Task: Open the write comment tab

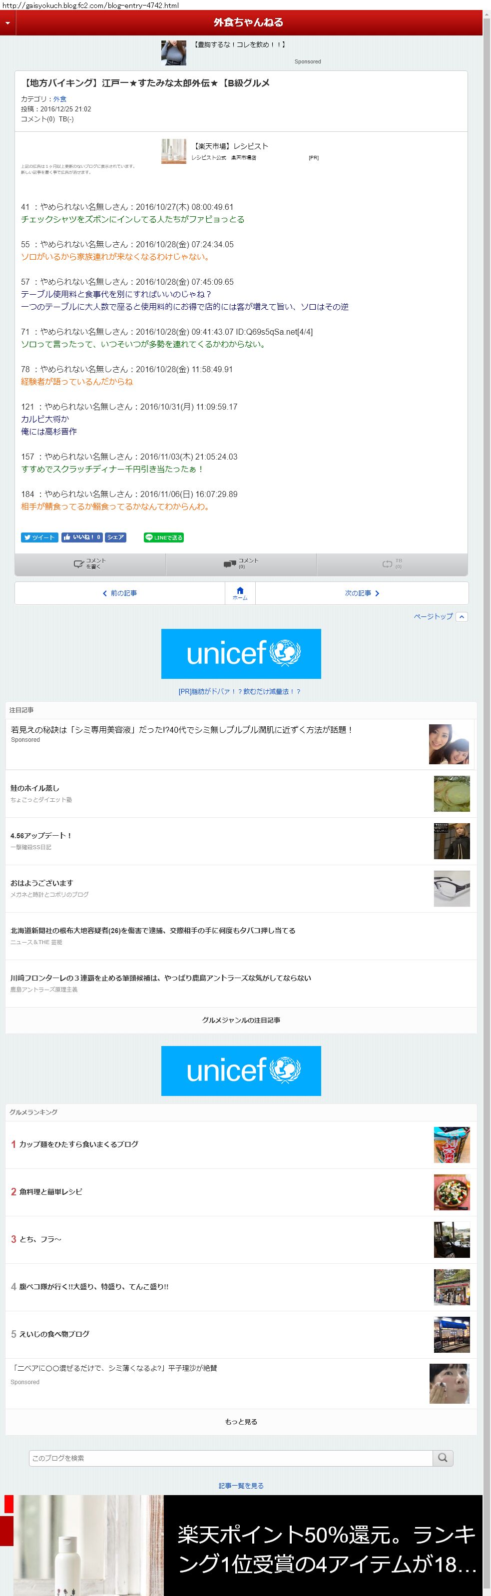Action: (x=90, y=564)
